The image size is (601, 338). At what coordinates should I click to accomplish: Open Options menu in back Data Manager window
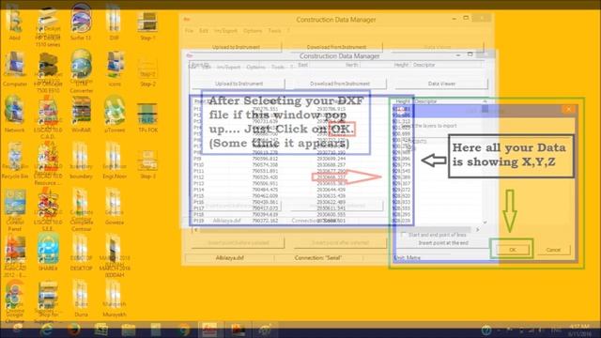(253, 31)
